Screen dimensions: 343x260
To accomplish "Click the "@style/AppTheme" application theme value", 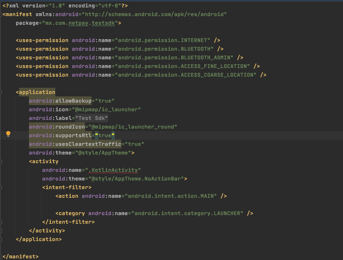I will click(103, 153).
